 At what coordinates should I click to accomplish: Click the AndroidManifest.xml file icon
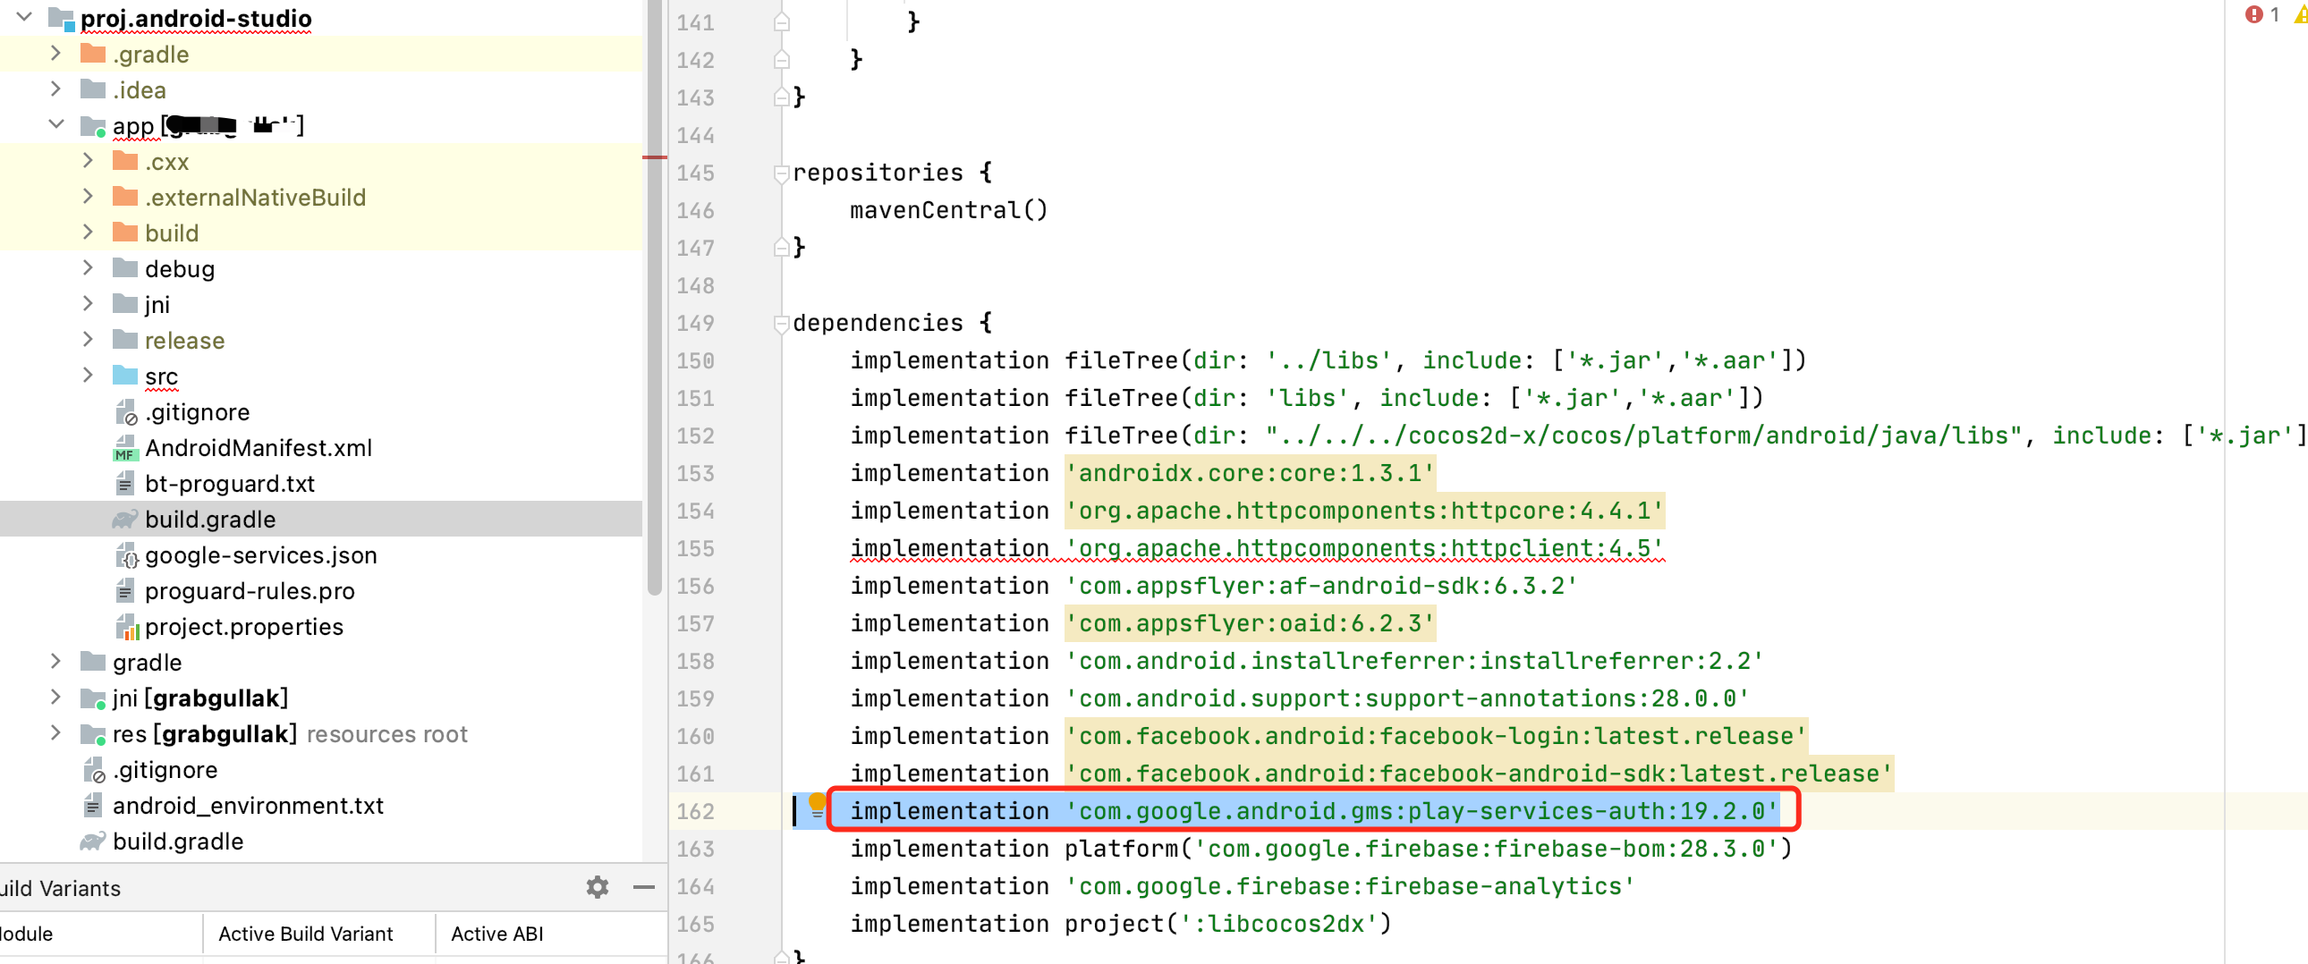(125, 447)
